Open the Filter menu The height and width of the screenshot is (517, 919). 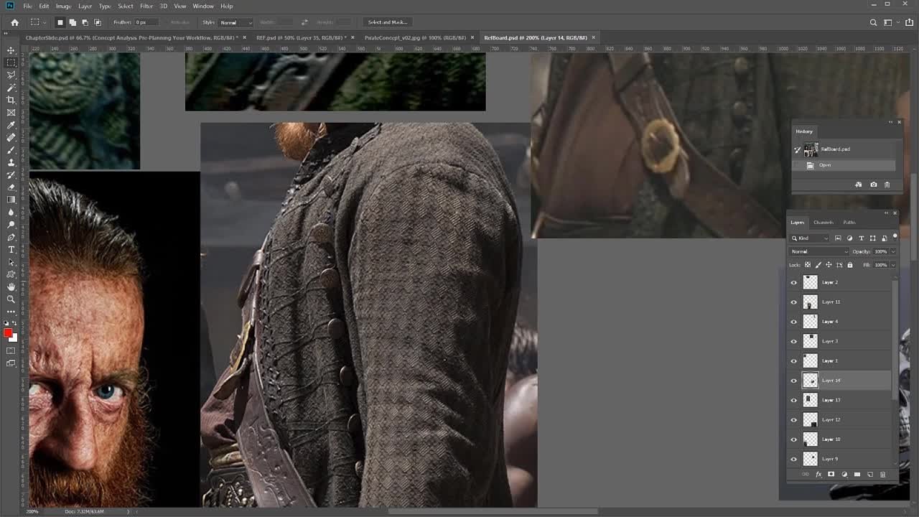point(146,6)
